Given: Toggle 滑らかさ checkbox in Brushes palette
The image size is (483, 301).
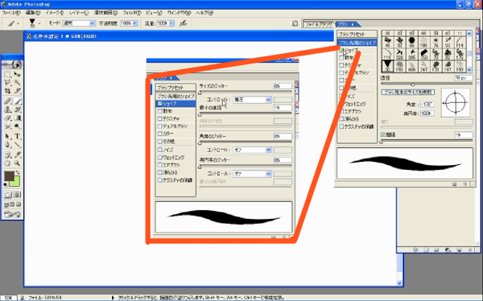Looking at the screenshot, I should pyautogui.click(x=341, y=118).
